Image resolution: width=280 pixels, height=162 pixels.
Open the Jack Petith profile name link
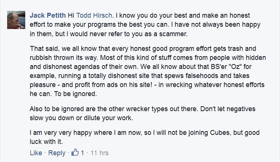pos(48,15)
